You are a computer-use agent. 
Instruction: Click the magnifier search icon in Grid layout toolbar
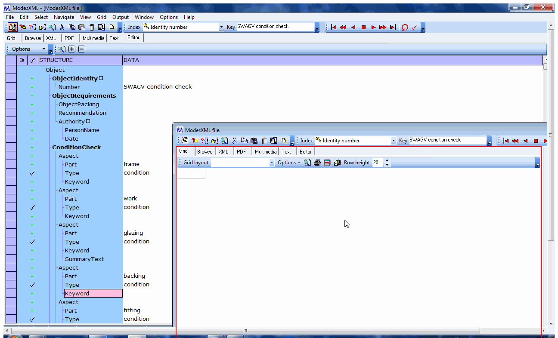coord(307,163)
